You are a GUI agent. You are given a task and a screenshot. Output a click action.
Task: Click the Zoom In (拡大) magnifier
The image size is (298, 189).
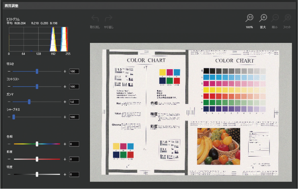click(x=264, y=18)
